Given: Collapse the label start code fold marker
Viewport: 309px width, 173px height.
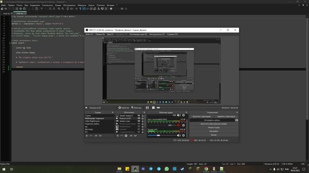Looking at the screenshot, I should 10,43.
